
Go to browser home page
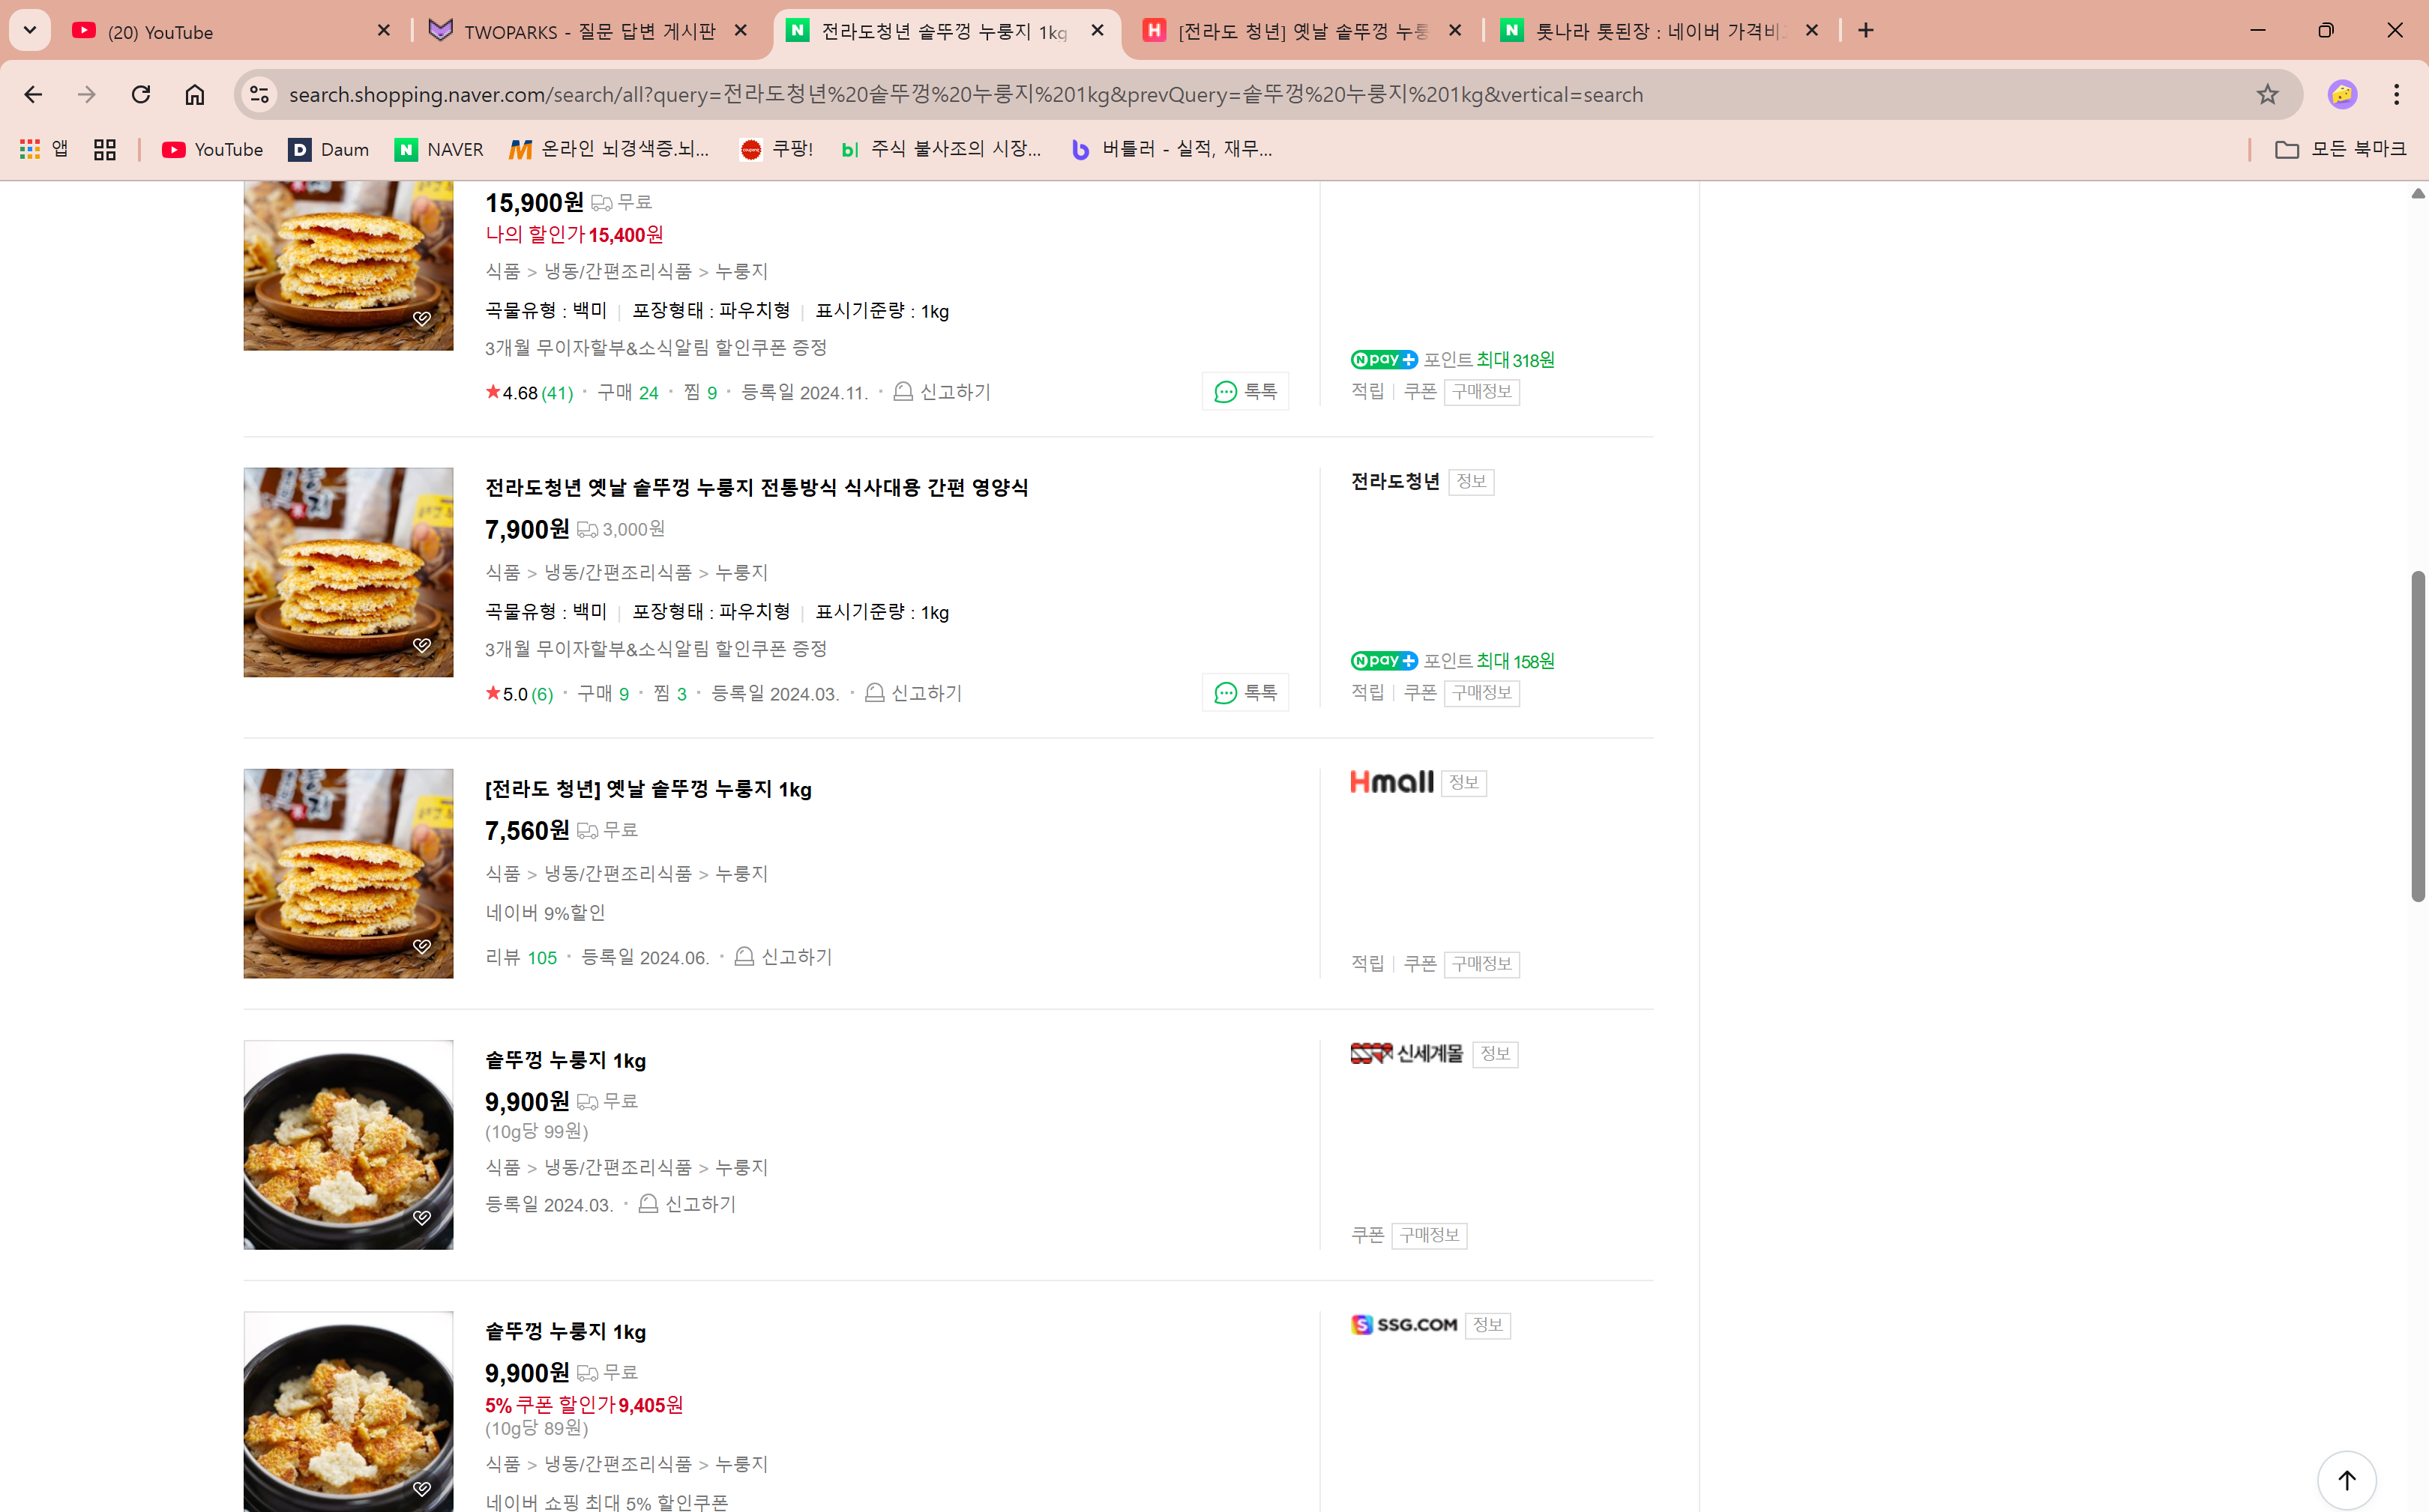[194, 94]
